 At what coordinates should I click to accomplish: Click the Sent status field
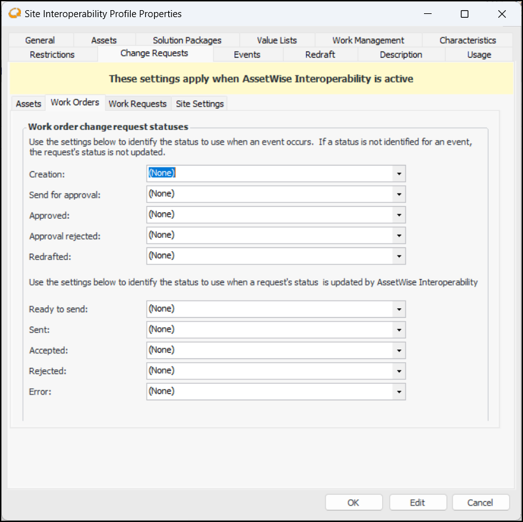(x=270, y=329)
